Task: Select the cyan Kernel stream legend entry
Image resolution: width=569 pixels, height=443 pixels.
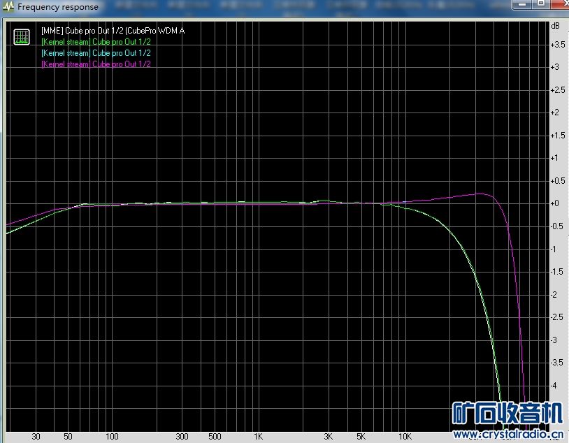Action: 96,53
